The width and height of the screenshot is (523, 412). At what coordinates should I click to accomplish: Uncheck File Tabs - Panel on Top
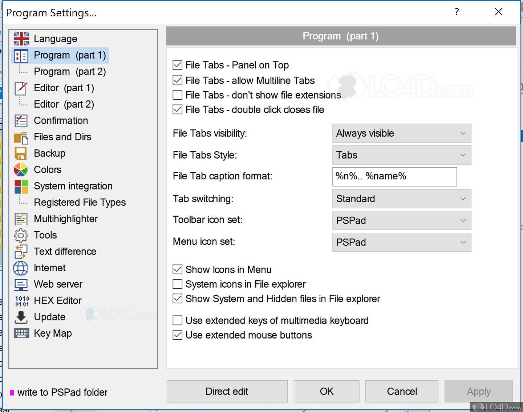click(177, 65)
